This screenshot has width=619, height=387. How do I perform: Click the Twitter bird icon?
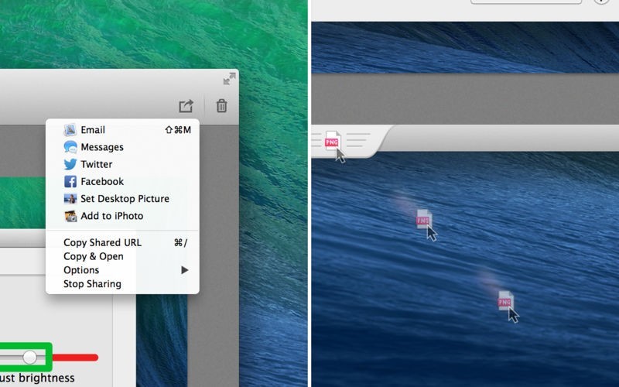(x=70, y=164)
